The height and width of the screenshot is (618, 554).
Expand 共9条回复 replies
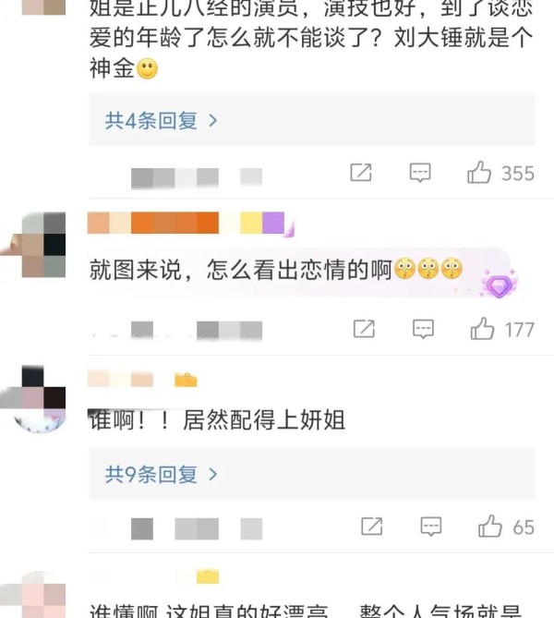click(x=312, y=474)
